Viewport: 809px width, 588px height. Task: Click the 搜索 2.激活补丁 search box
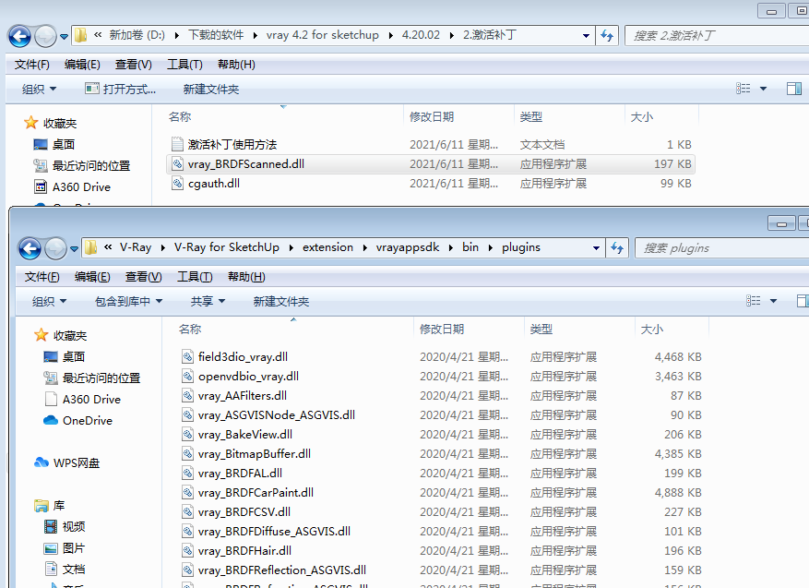click(x=717, y=36)
